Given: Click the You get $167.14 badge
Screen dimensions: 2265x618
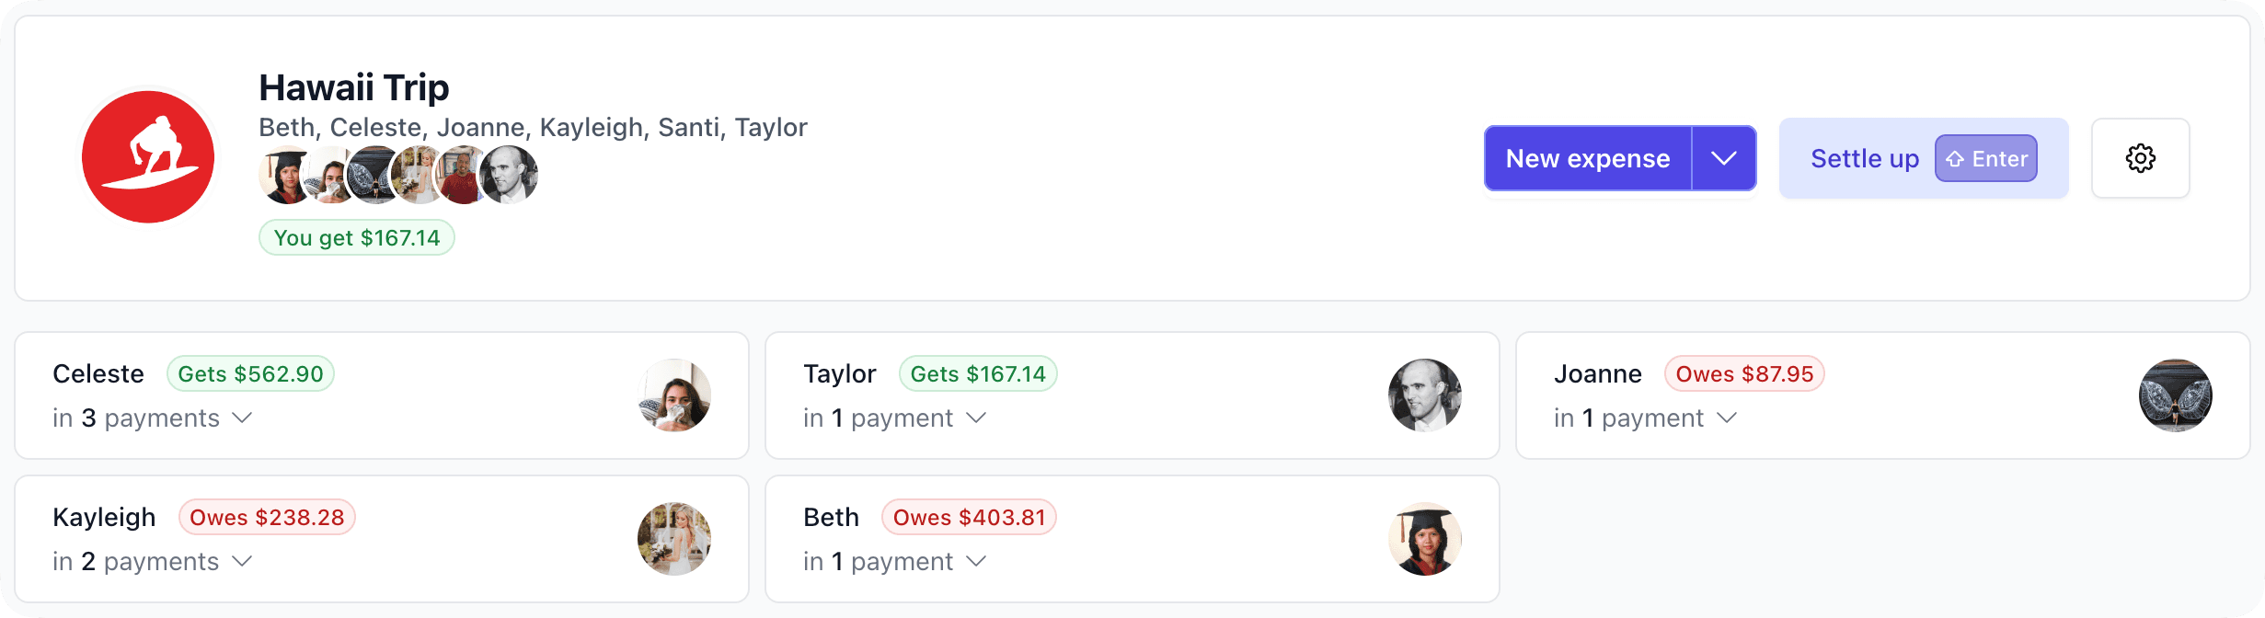Looking at the screenshot, I should point(357,237).
